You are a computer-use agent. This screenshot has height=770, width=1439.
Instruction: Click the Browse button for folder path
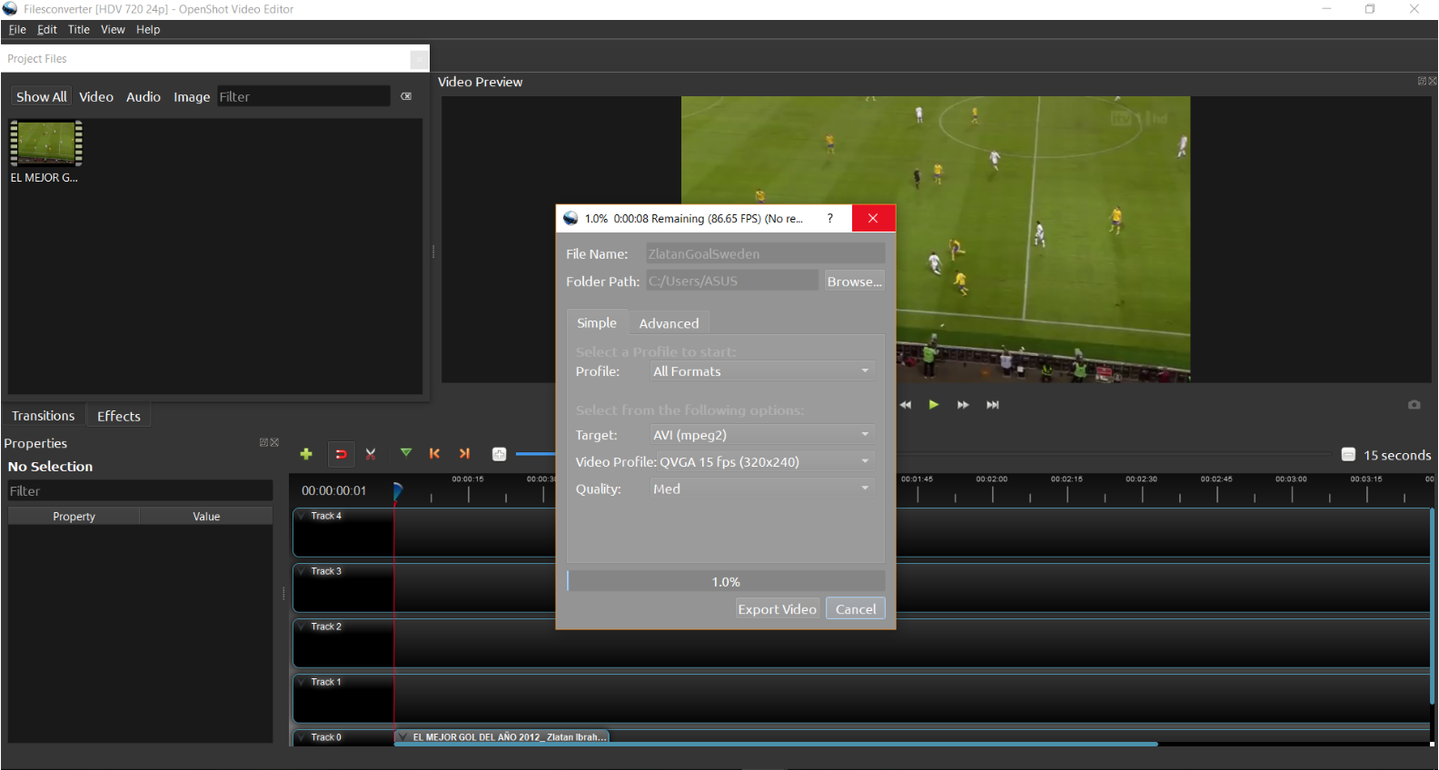[x=854, y=281]
